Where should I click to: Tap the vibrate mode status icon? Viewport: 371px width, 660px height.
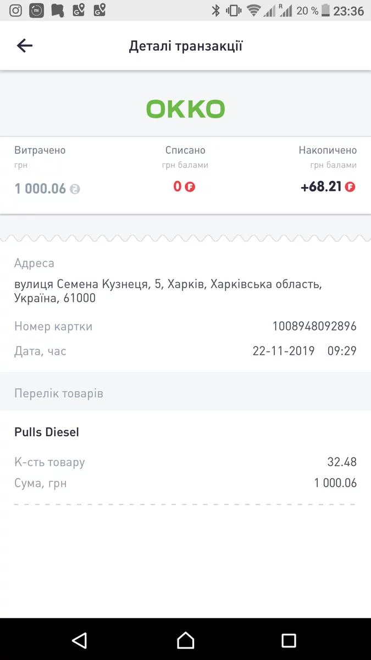pos(234,10)
